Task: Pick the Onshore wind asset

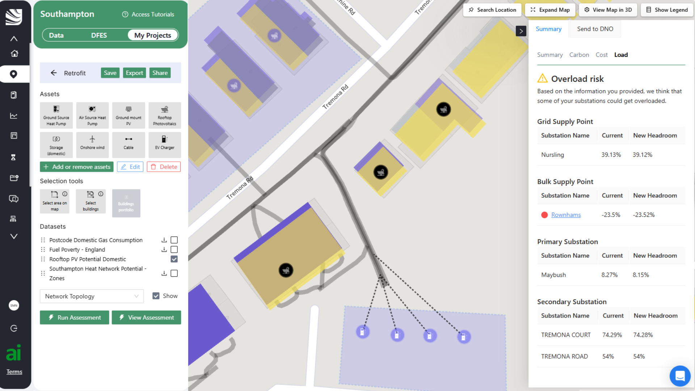Action: coord(92,145)
